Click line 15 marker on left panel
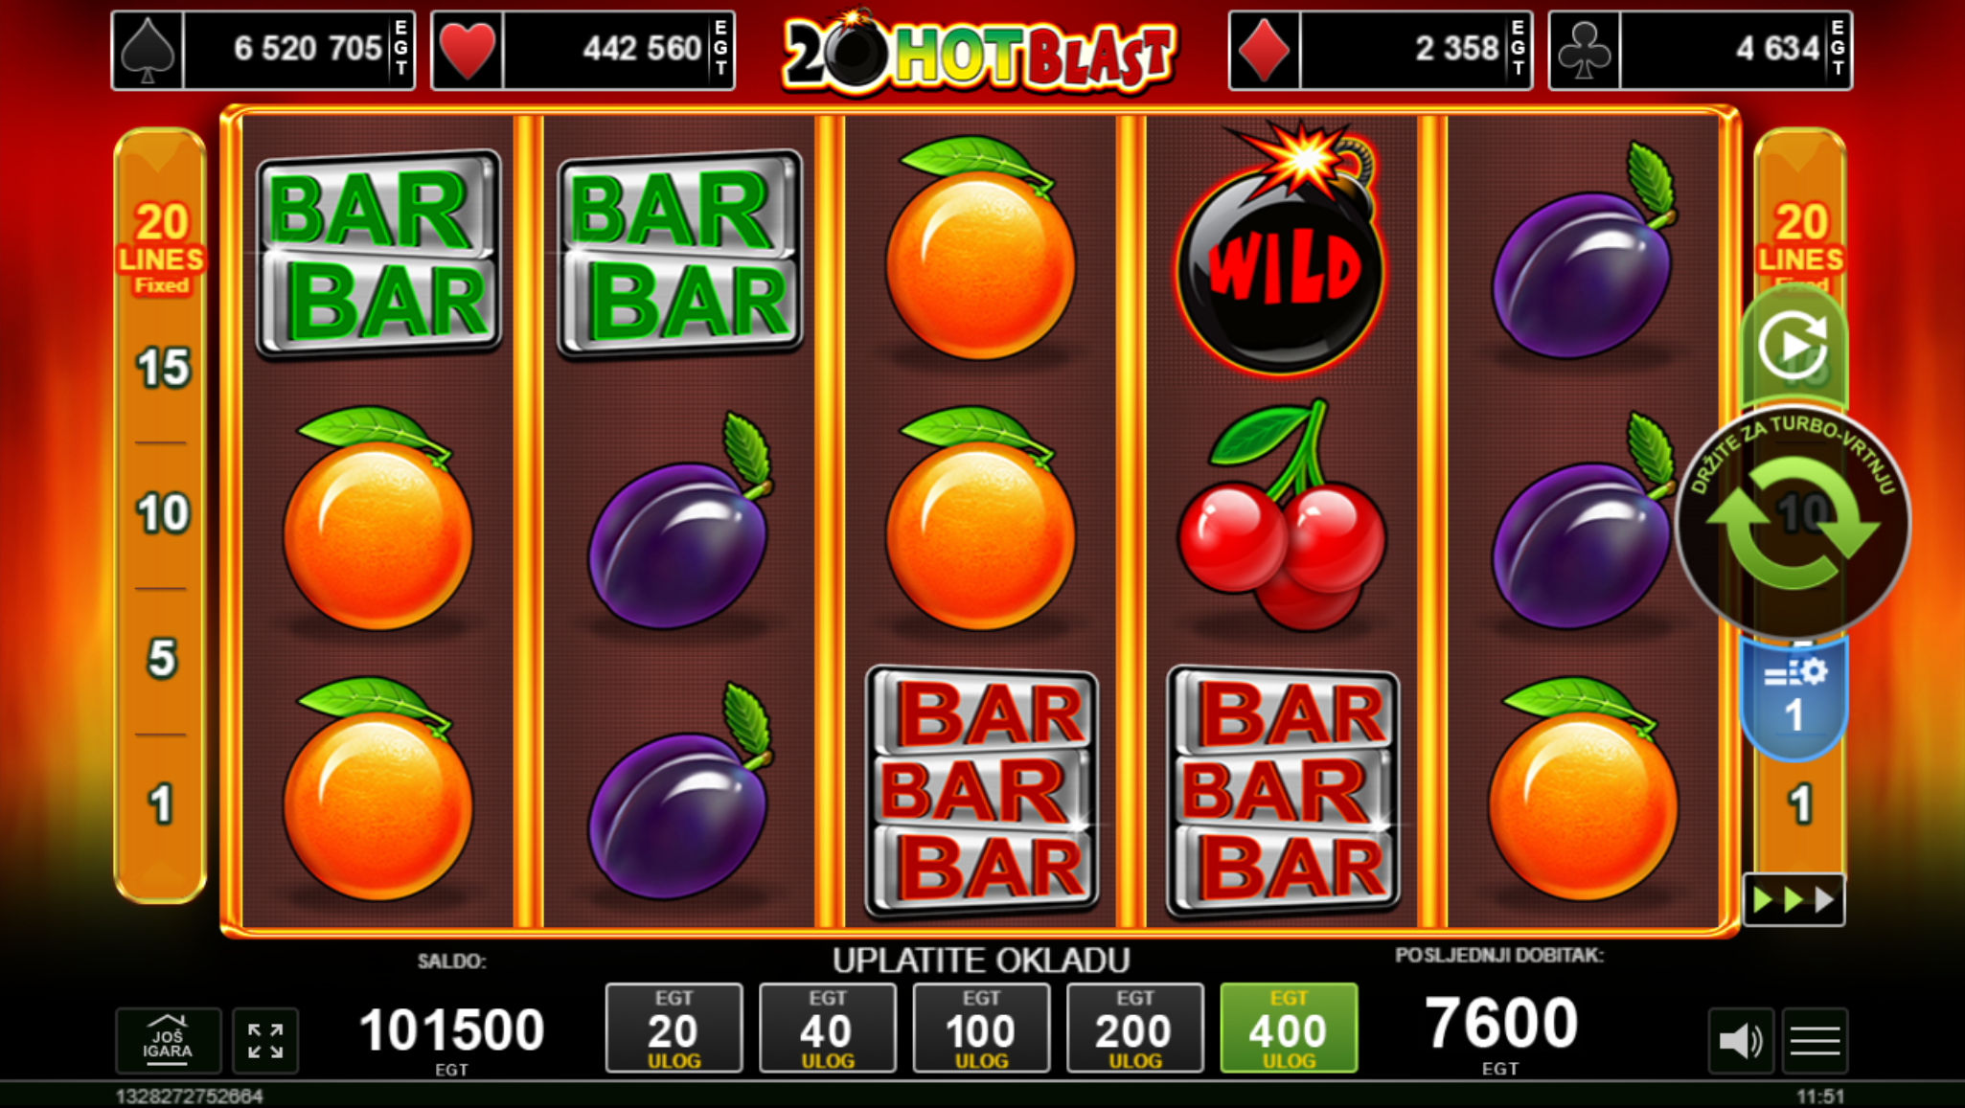This screenshot has height=1108, width=1965. (x=162, y=368)
